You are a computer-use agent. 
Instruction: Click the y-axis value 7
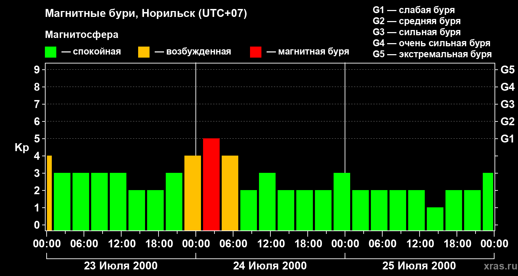[38, 104]
